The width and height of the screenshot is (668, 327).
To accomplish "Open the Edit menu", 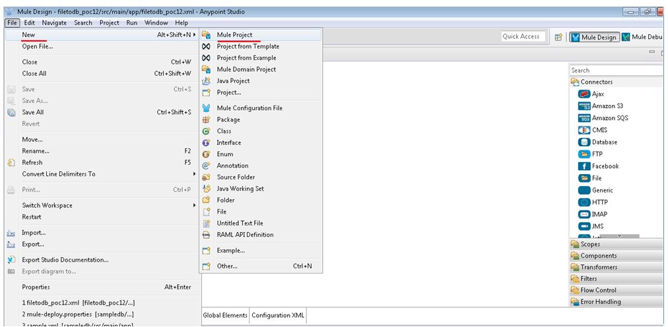I will [30, 23].
